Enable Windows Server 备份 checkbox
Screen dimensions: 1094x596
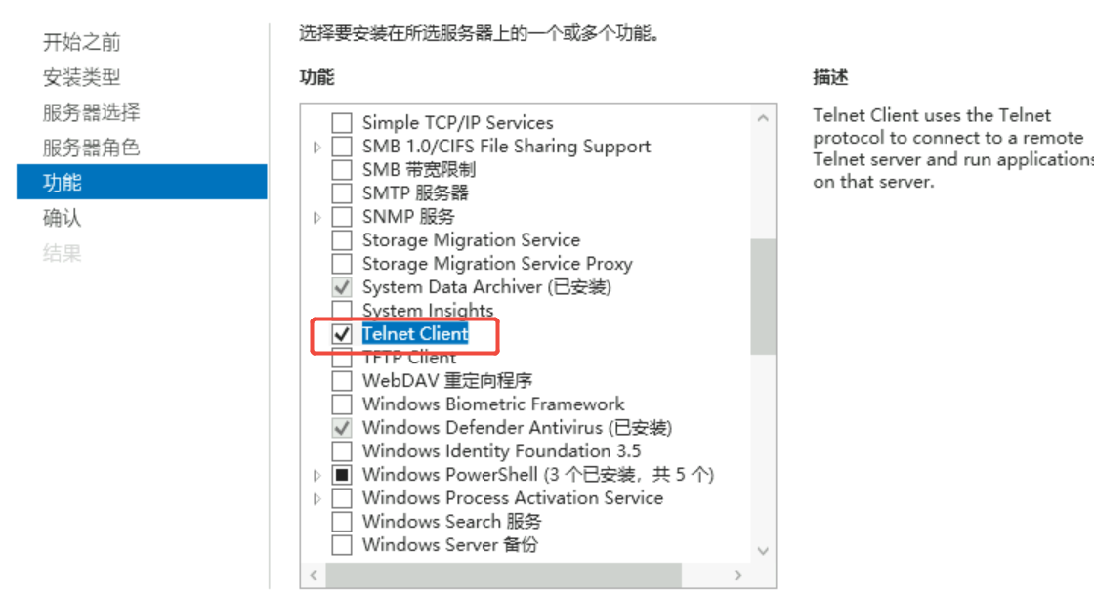[342, 545]
